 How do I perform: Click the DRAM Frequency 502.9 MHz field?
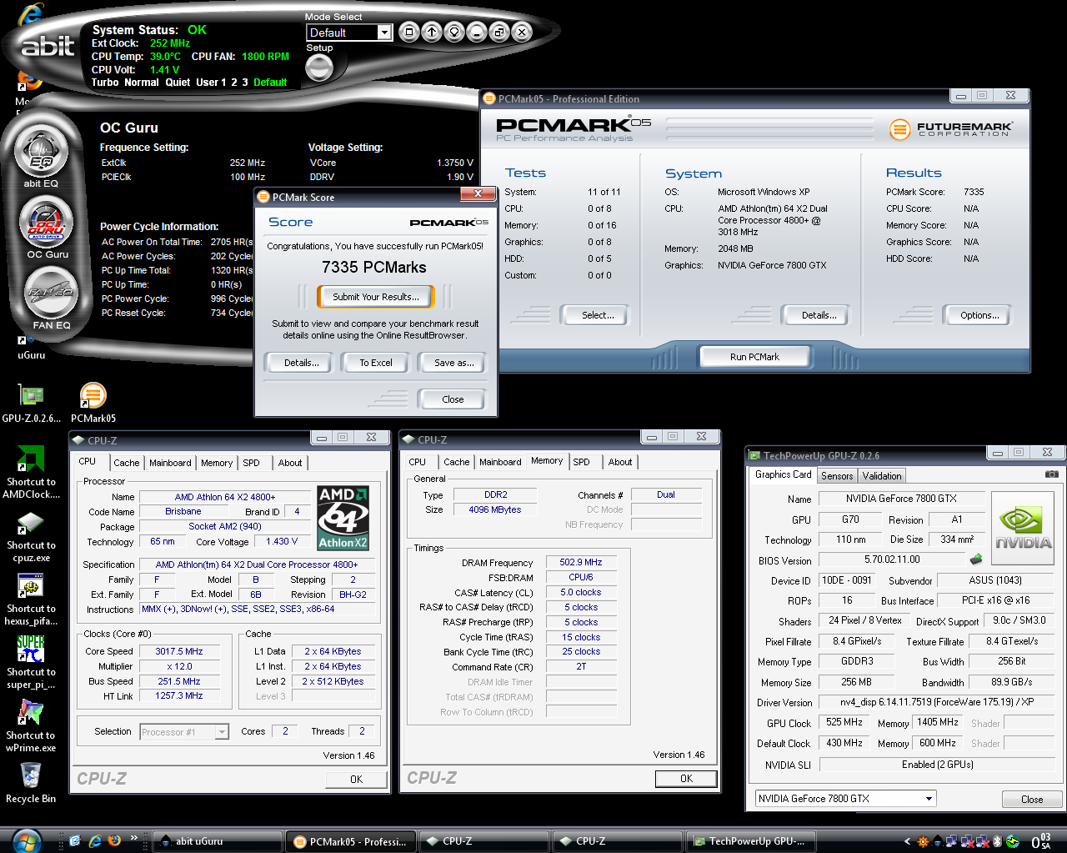pos(581,563)
